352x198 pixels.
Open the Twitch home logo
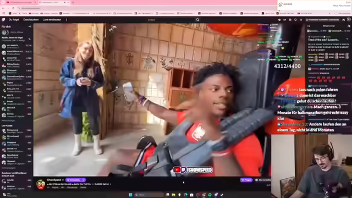click(x=3, y=20)
